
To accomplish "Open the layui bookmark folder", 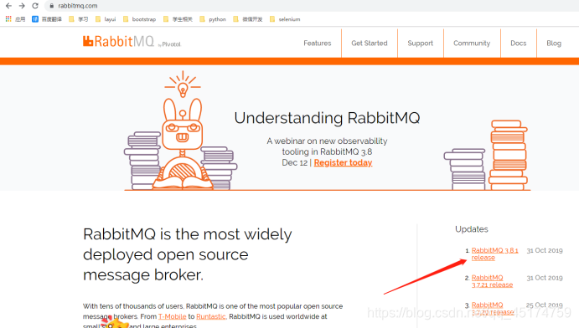I will pos(106,19).
